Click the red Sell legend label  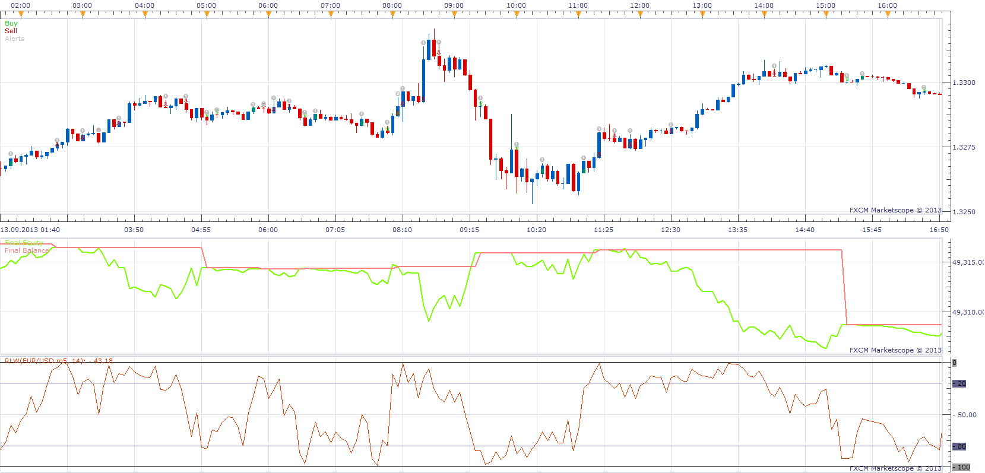pyautogui.click(x=11, y=31)
